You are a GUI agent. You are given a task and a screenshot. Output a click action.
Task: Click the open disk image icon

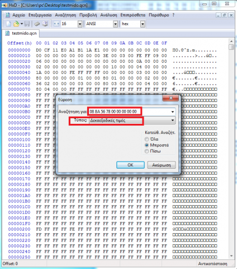point(45,24)
